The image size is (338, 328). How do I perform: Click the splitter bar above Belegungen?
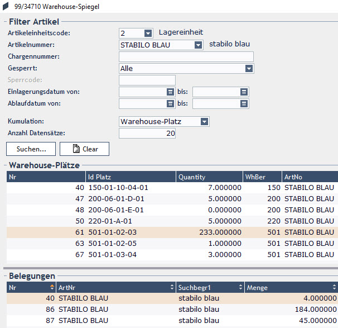pos(171,268)
